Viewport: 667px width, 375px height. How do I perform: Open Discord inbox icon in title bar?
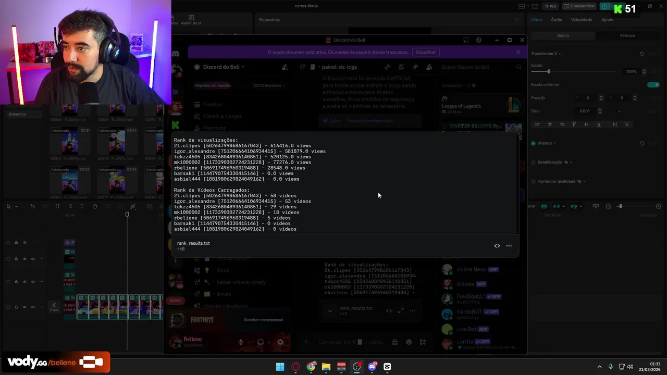(466, 40)
